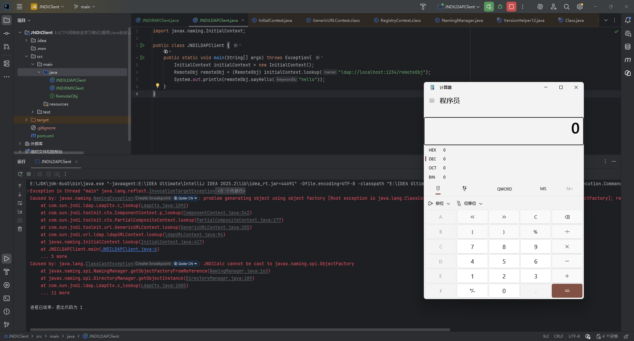This screenshot has width=634, height=341.
Task: Open the LdapCtx.java:1092 stack trace link
Action: click(x=164, y=205)
